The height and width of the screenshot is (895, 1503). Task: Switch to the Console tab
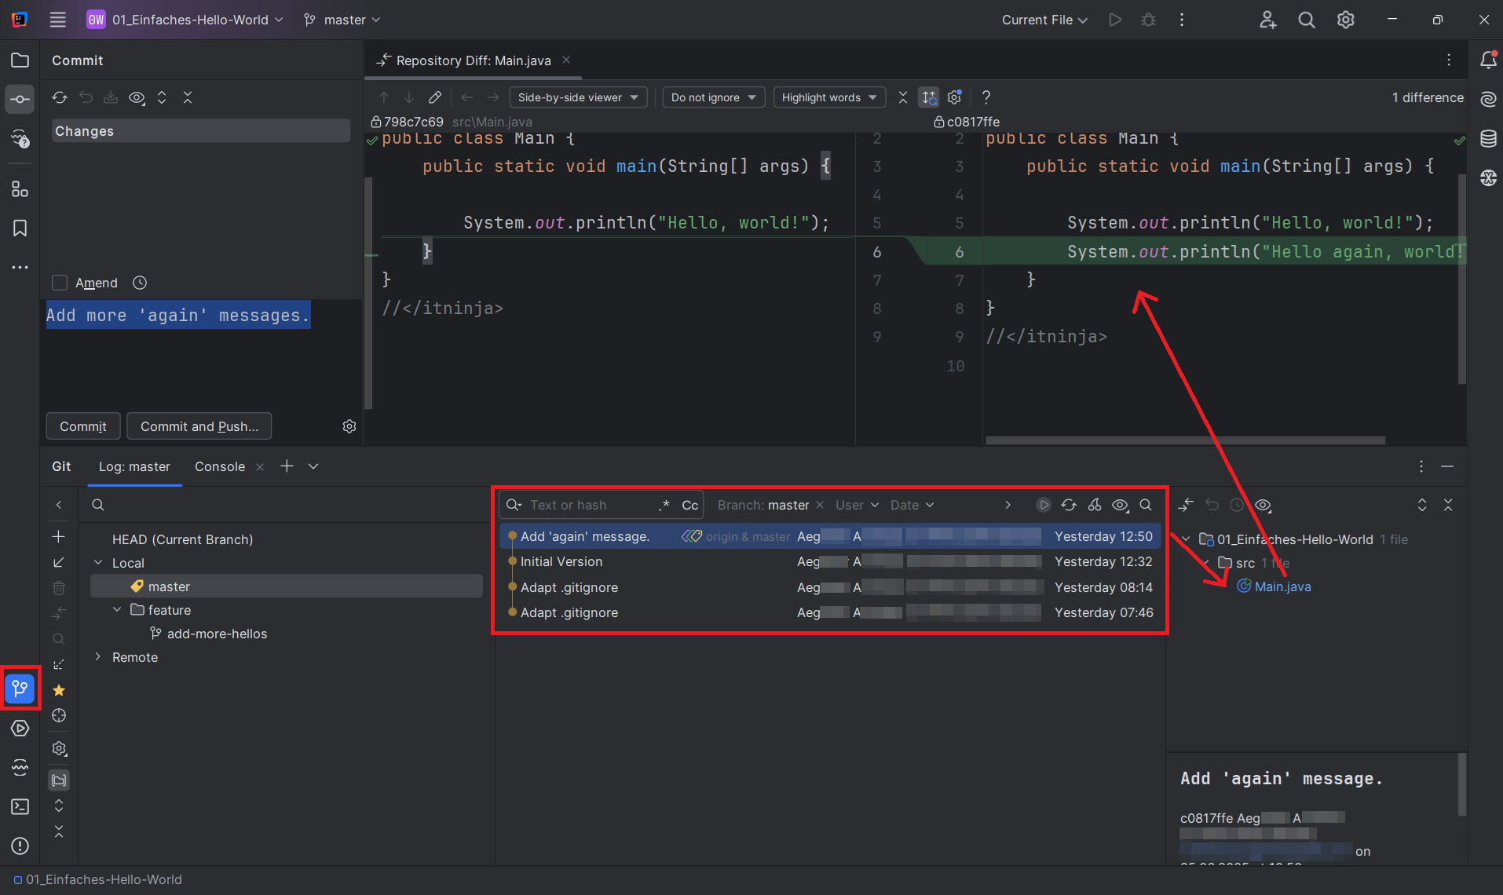[x=220, y=466]
